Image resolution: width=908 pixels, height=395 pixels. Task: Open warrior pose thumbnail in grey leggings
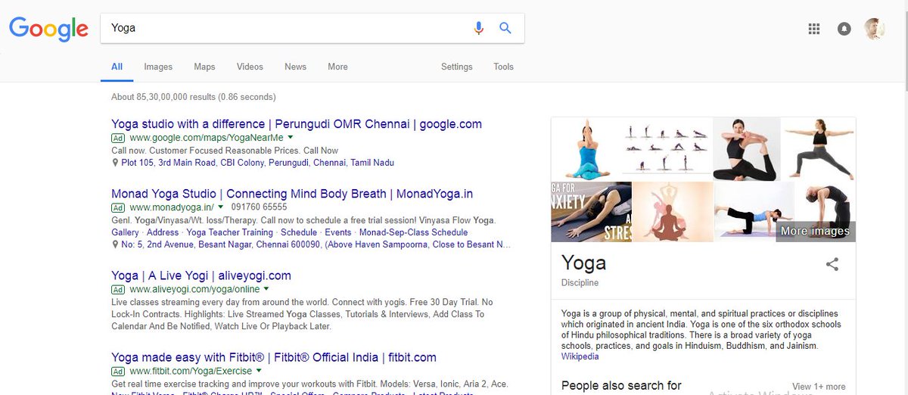(x=819, y=148)
